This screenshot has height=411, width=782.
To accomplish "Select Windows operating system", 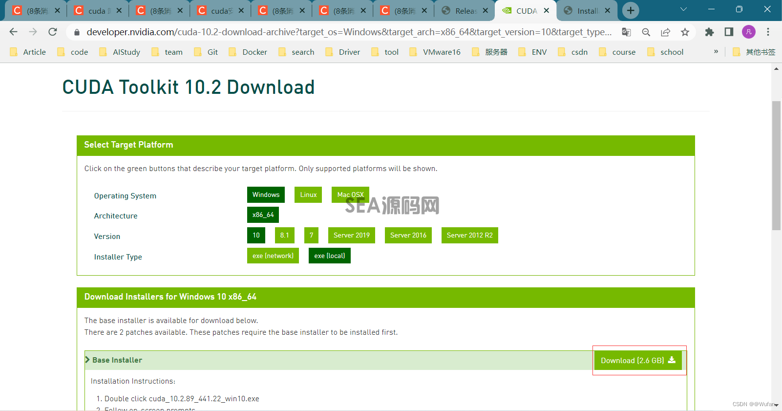I will coord(266,195).
